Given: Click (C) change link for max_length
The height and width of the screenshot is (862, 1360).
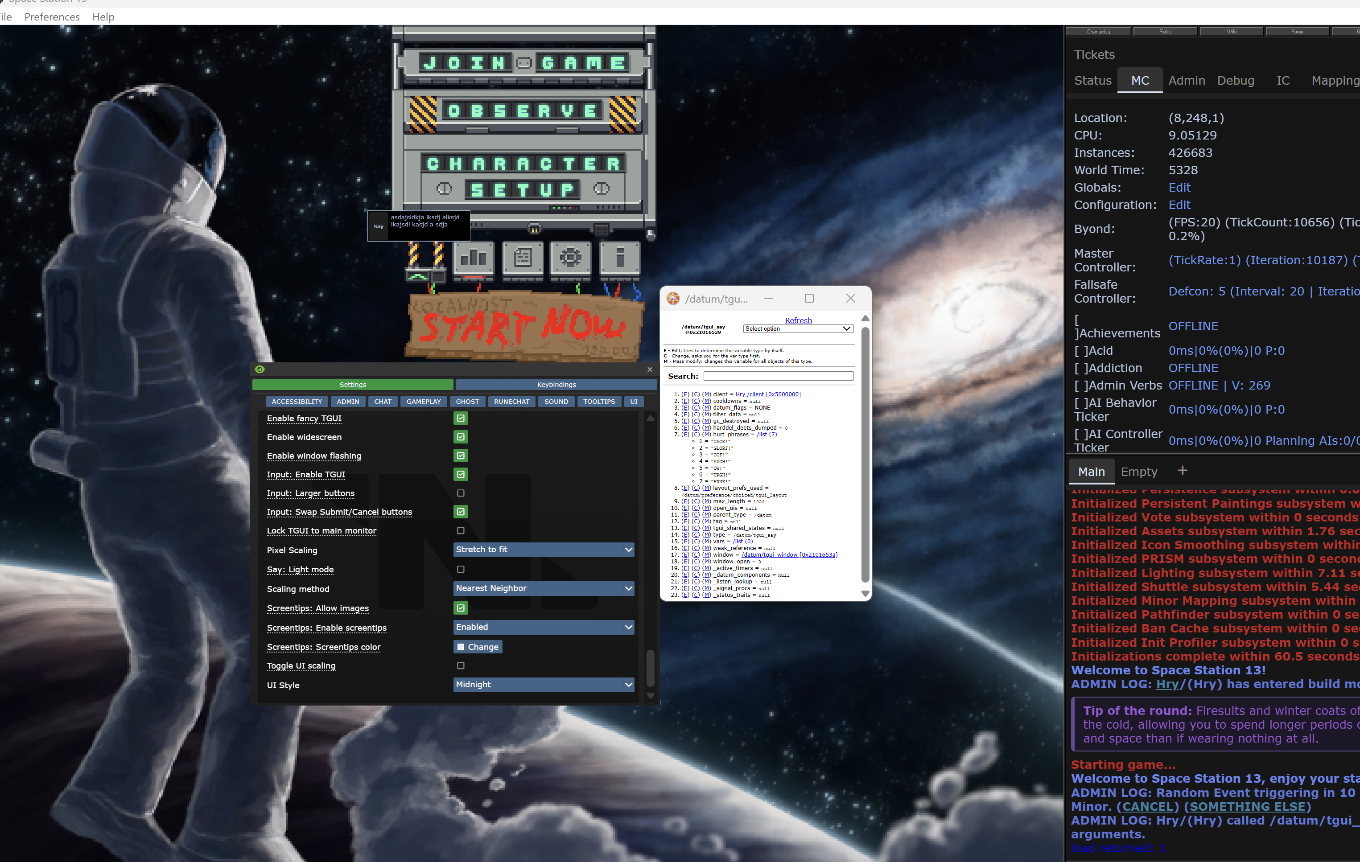Looking at the screenshot, I should (696, 501).
